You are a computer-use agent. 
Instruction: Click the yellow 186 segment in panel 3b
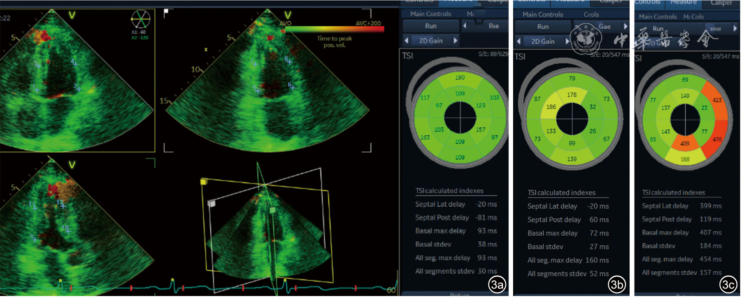tap(551, 107)
